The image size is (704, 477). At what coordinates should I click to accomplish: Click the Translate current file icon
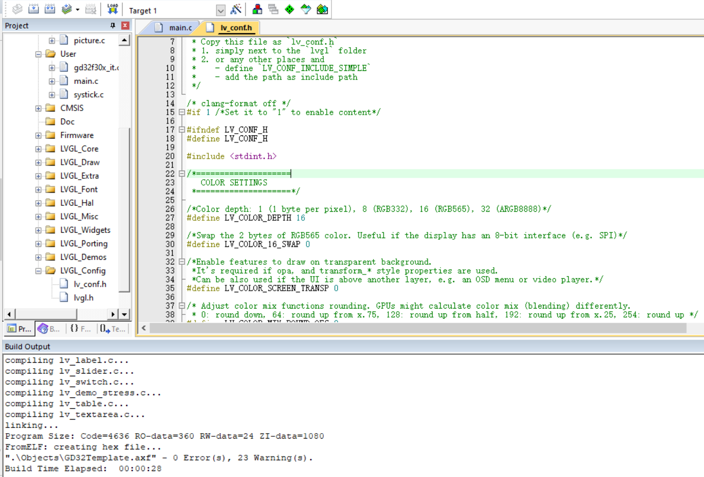(x=17, y=9)
